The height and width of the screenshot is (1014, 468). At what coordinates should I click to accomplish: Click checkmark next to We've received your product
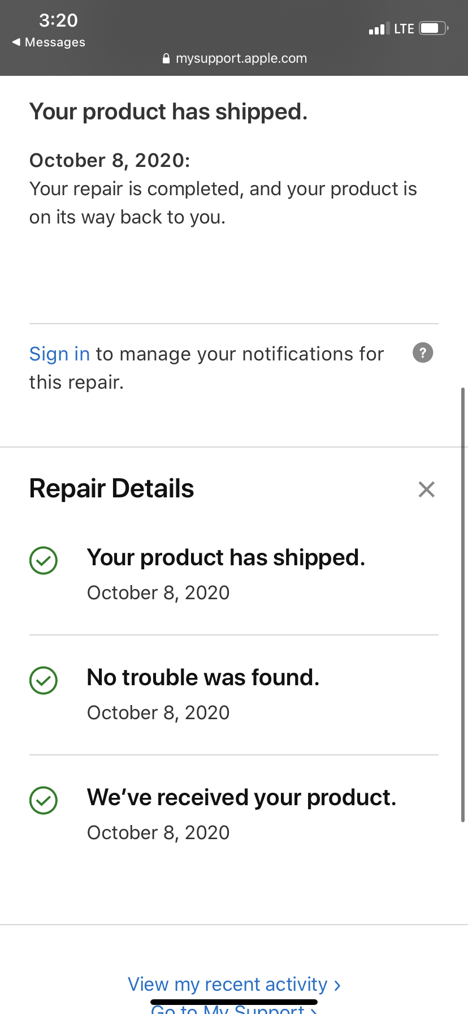tap(44, 800)
